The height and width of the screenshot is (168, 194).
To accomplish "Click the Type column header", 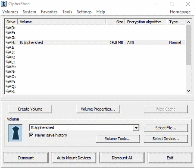I will tap(176, 22).
